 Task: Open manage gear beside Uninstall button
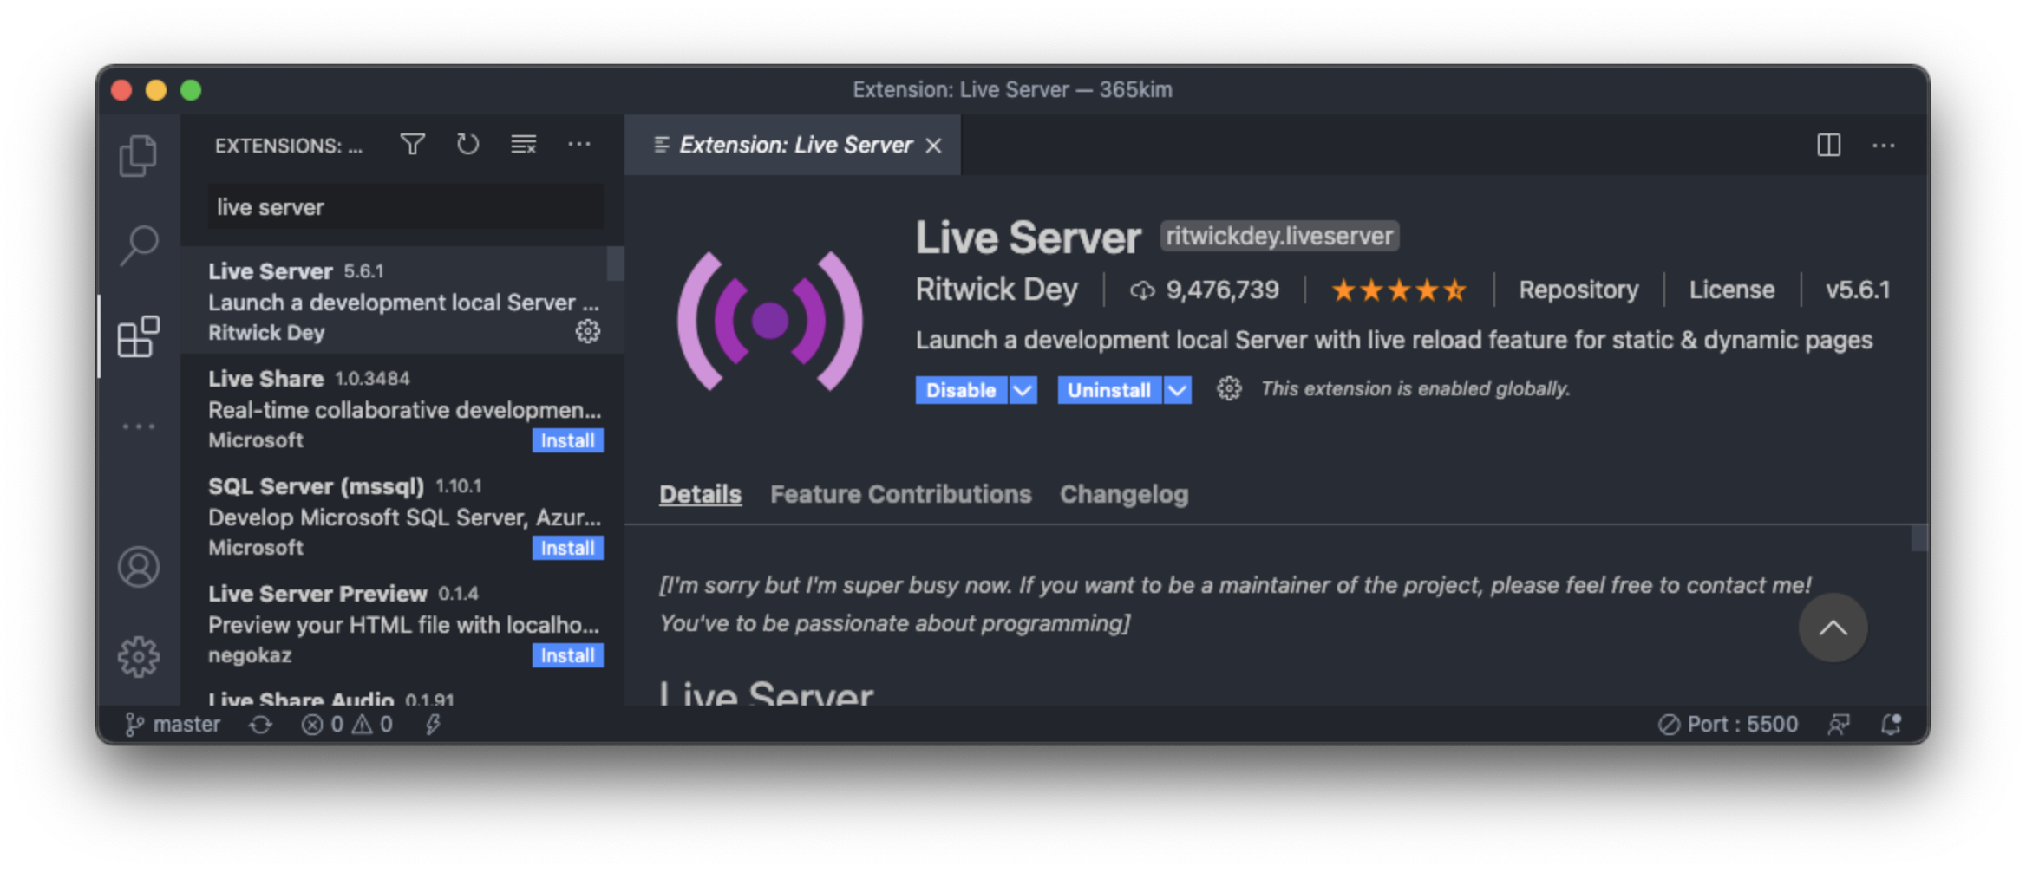[1229, 389]
